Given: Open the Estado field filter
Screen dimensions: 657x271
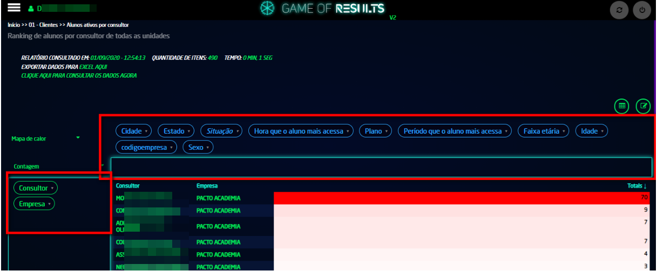Looking at the screenshot, I should coord(177,131).
